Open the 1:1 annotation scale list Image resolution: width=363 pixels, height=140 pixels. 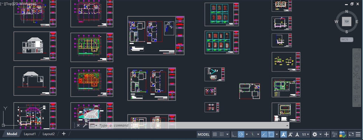(x=306, y=134)
